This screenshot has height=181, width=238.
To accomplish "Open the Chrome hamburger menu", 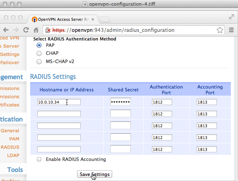I will [x=231, y=30].
